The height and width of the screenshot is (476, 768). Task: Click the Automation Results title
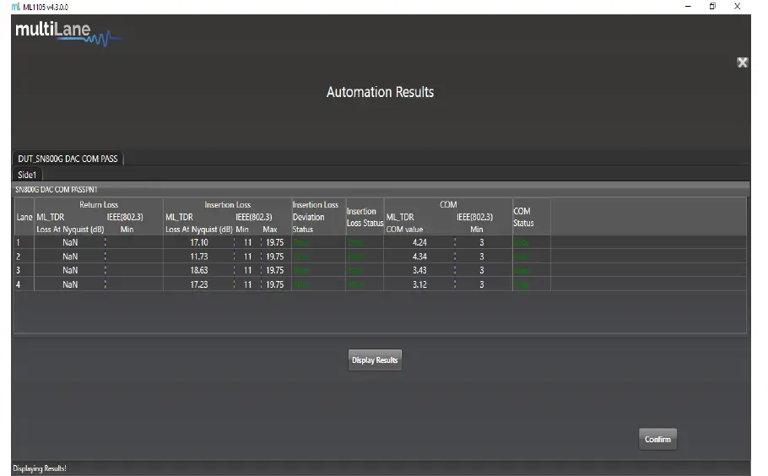(x=380, y=92)
